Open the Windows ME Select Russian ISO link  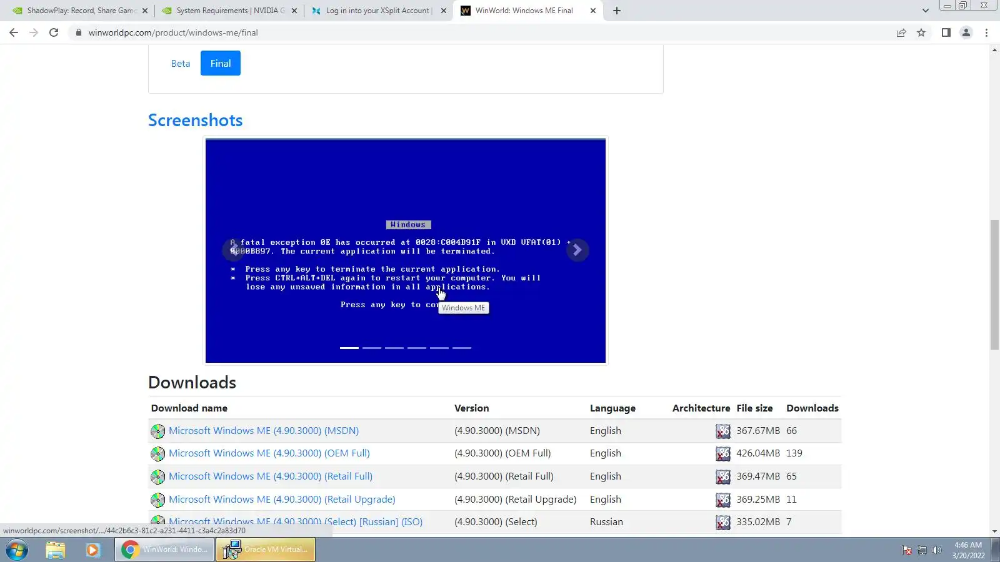click(x=296, y=522)
